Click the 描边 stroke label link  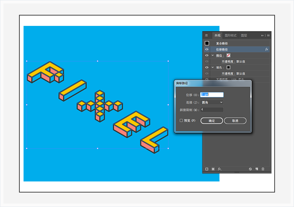click(x=219, y=55)
